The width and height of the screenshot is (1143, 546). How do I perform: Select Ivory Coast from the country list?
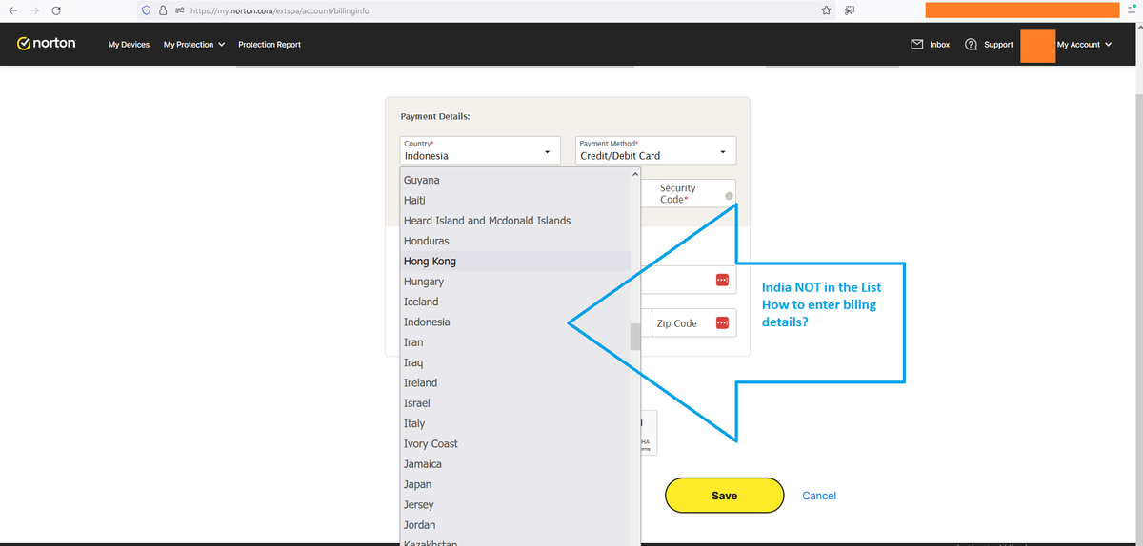coord(514,443)
